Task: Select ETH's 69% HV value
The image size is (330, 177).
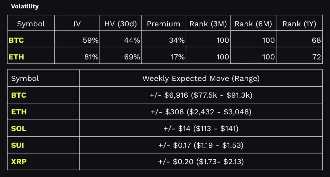Action: (x=133, y=57)
